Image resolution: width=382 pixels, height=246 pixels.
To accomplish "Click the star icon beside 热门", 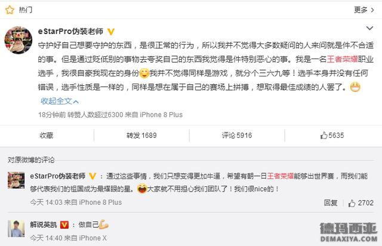I will [x=10, y=10].
